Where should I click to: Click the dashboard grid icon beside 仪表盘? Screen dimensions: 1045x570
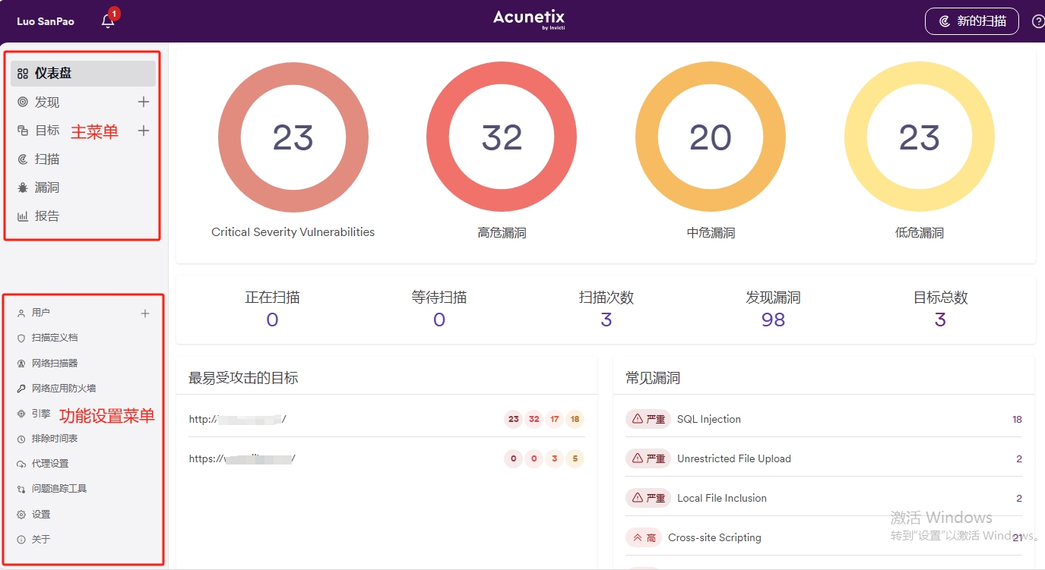click(x=23, y=74)
